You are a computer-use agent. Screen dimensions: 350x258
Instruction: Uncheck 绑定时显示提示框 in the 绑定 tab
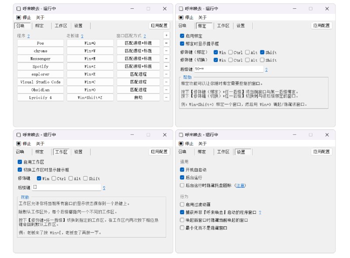pyautogui.click(x=181, y=43)
